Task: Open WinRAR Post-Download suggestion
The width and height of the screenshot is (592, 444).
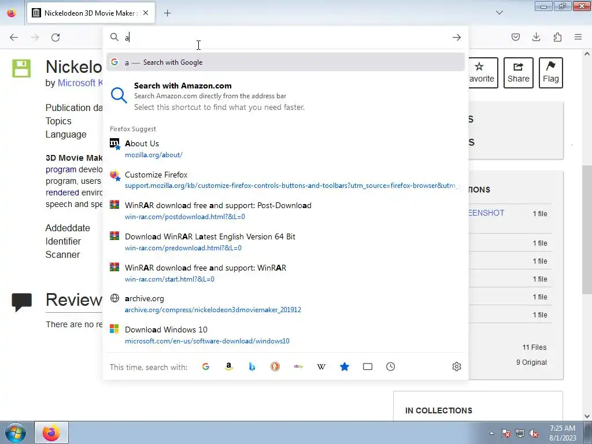Action: (286, 211)
